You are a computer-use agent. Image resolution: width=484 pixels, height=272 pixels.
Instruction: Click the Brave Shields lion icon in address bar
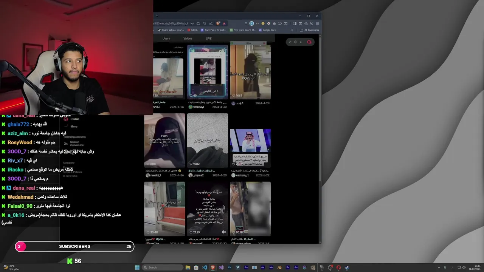tap(218, 23)
